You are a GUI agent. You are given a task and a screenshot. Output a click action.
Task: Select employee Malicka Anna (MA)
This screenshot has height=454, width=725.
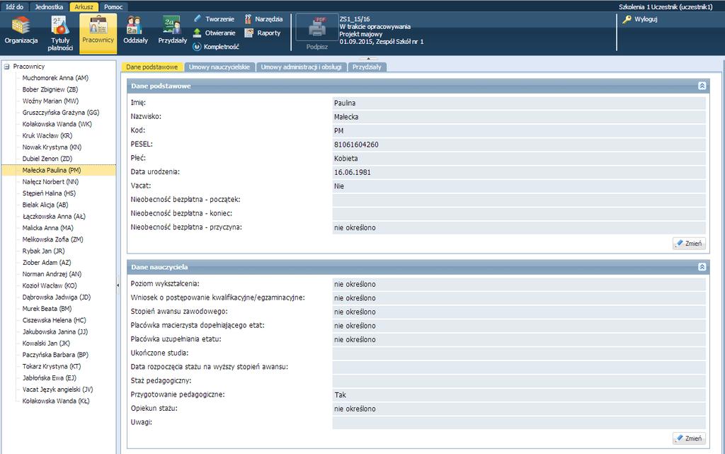[47, 228]
